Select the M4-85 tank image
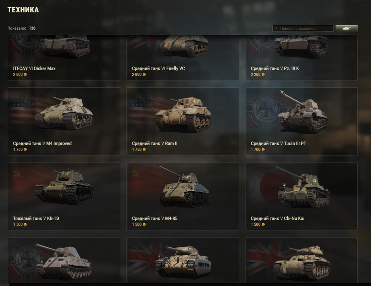This screenshot has height=286, width=371. [x=184, y=186]
